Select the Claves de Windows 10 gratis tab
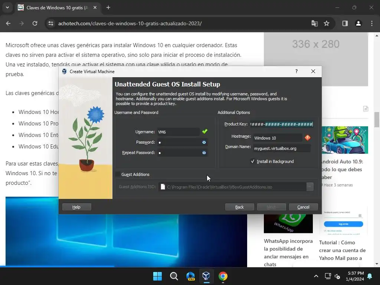 pos(57,8)
